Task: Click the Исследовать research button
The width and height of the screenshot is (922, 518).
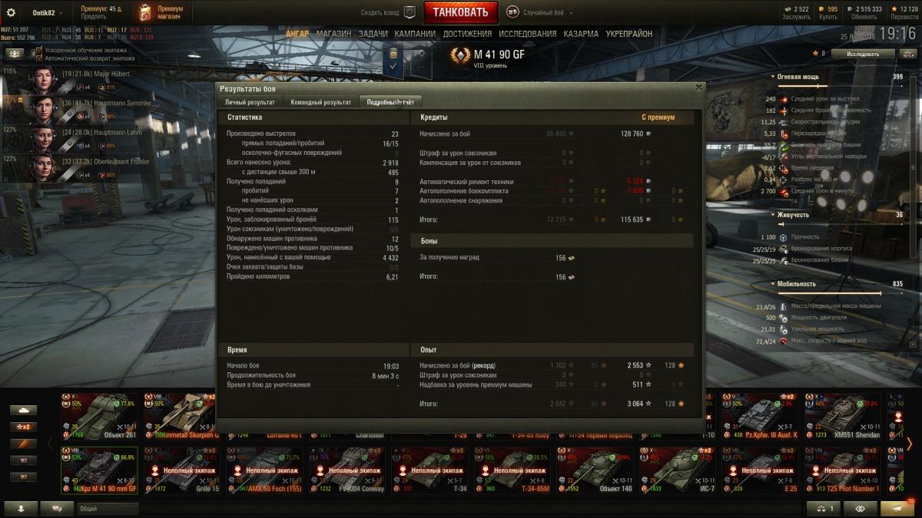Action: click(864, 54)
